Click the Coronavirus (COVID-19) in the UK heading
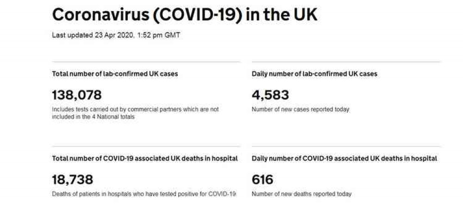 (x=185, y=15)
